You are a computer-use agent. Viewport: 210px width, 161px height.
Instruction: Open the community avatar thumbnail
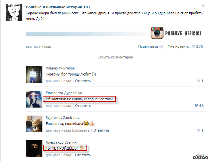coord(14,13)
